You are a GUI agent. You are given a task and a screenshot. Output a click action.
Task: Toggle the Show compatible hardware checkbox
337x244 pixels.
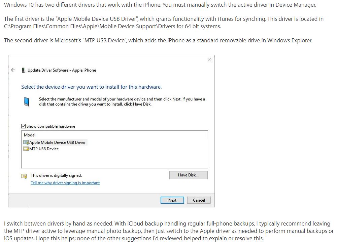(x=24, y=126)
